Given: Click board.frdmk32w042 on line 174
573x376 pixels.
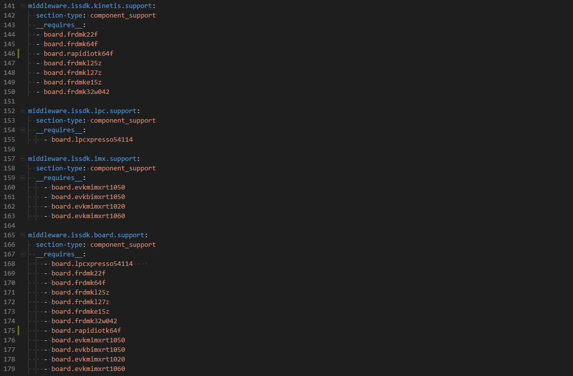Looking at the screenshot, I should [84, 321].
